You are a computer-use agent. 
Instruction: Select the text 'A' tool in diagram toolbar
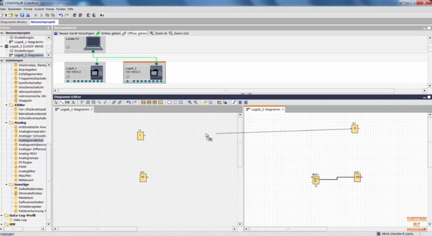coord(73,102)
